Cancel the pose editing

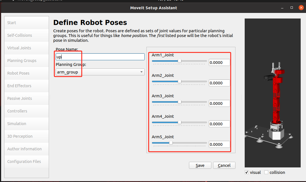224,165
